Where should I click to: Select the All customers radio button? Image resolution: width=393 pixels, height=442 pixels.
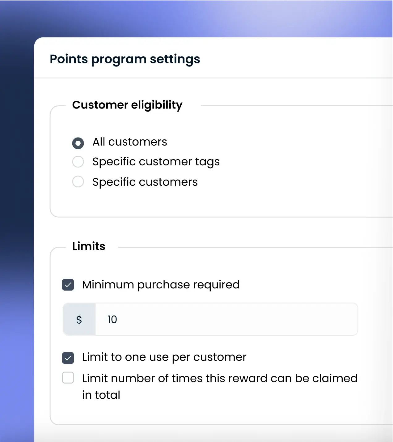(x=78, y=143)
